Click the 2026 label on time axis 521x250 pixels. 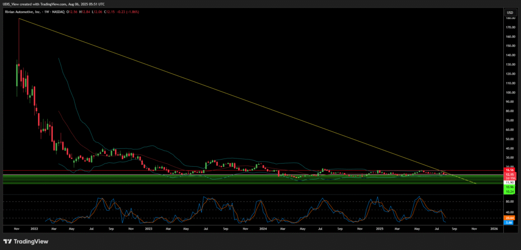point(493,229)
